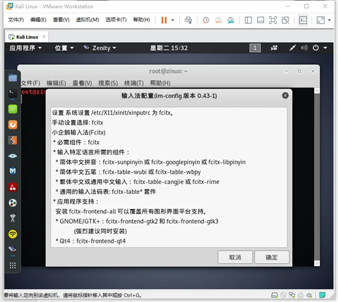Open VMware 选项卡(T) menu
338x302 pixels.
point(116,20)
